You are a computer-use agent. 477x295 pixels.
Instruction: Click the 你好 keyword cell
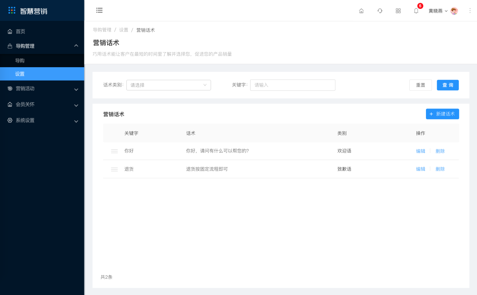click(x=129, y=151)
